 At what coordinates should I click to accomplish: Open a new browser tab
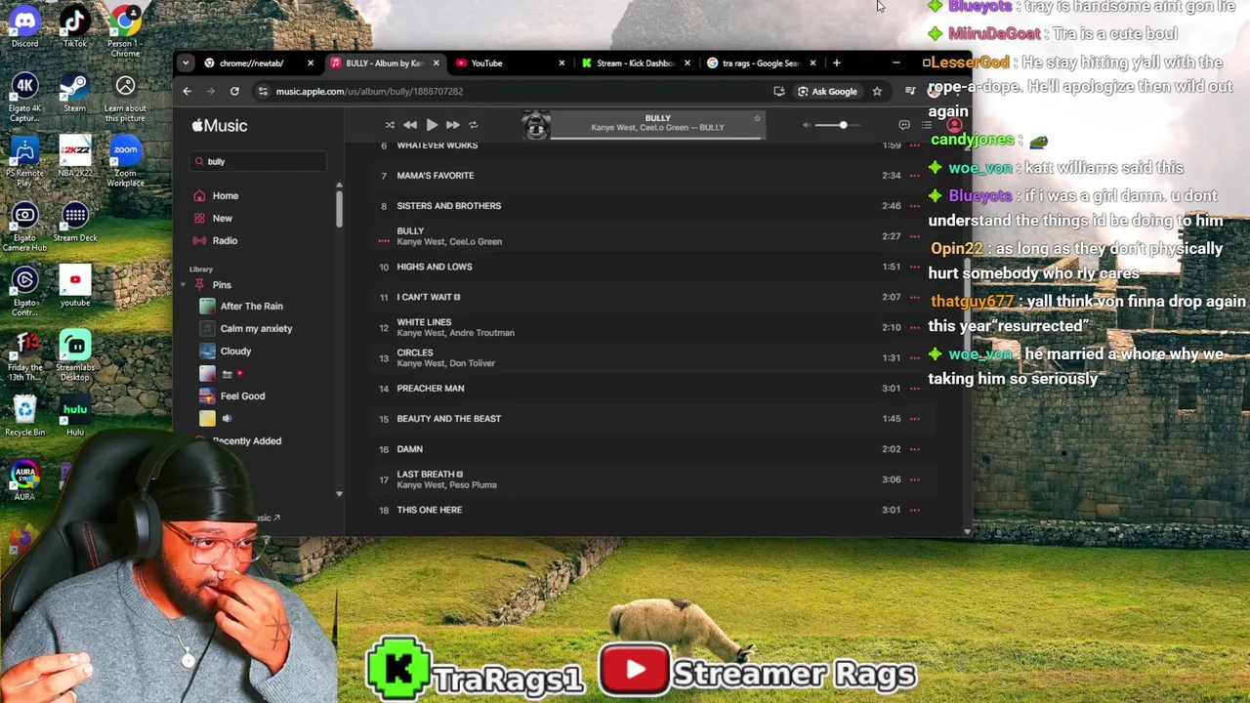point(836,63)
